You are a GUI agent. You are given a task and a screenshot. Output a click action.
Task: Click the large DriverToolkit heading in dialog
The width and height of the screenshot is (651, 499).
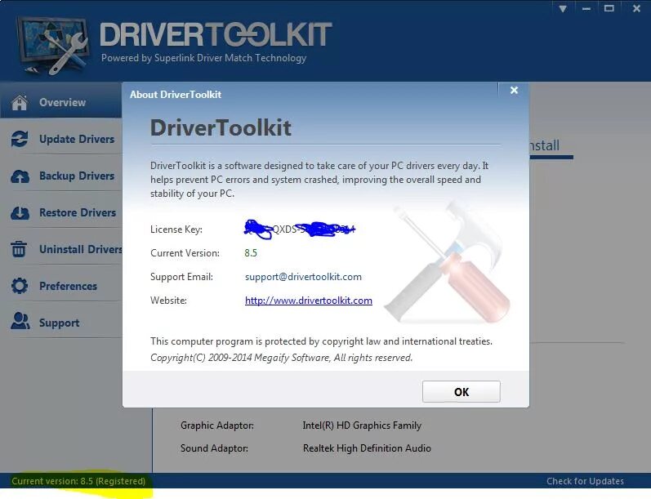[x=221, y=127]
